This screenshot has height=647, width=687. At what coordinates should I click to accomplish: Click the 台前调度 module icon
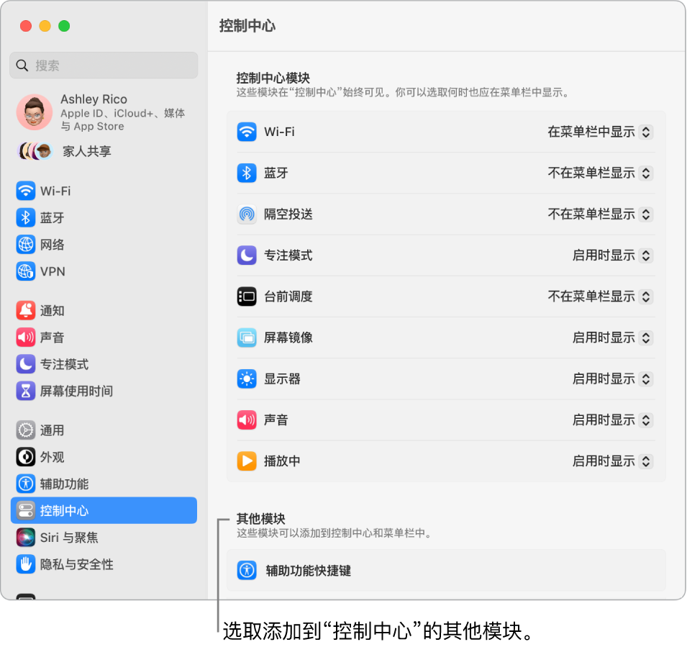click(247, 297)
